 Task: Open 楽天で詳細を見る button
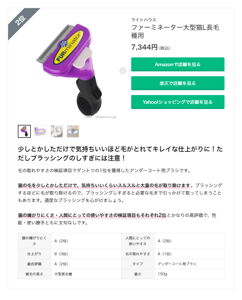pyautogui.click(x=178, y=83)
